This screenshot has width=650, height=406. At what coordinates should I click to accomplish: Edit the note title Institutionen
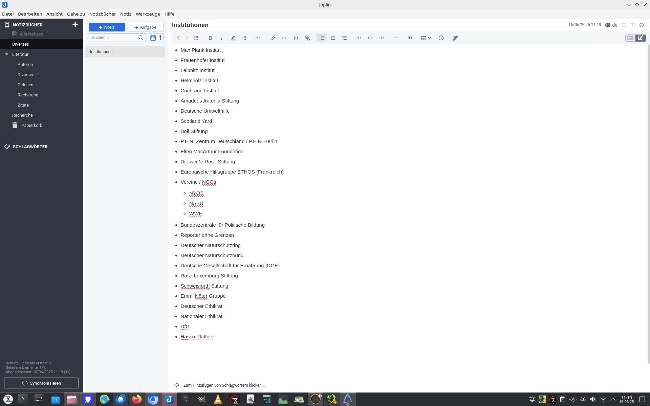coord(190,25)
